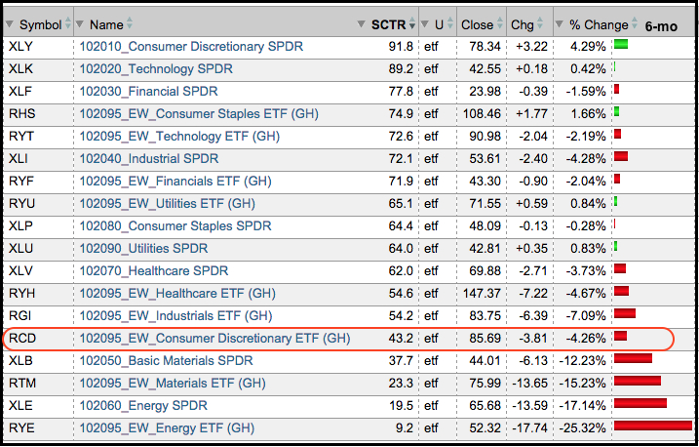Image resolution: width=699 pixels, height=447 pixels.
Task: Select the circled RCD symbol cell
Action: 23,338
